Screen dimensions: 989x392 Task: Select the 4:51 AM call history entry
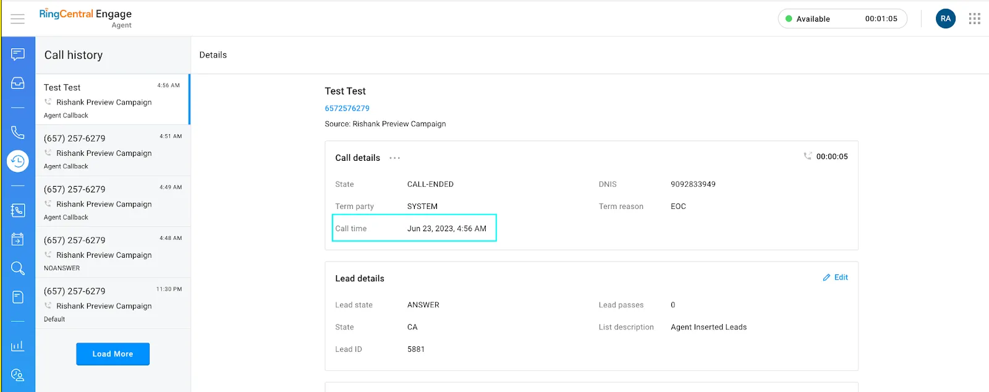pos(112,151)
